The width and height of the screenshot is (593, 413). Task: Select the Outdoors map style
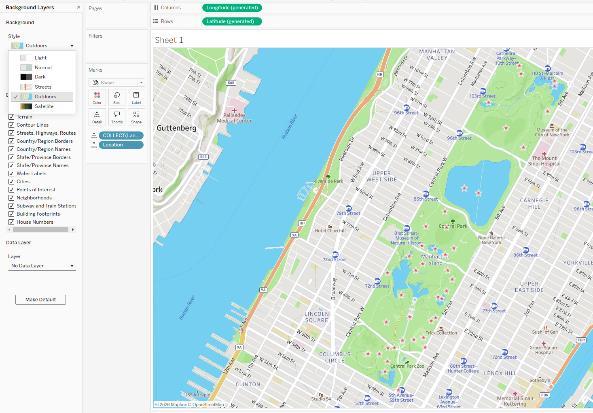click(42, 97)
